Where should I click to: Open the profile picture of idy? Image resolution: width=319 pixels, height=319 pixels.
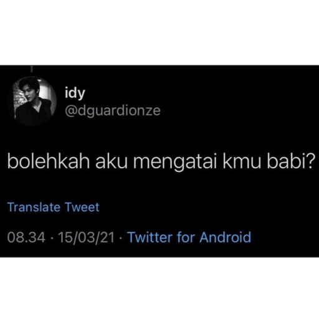32,102
